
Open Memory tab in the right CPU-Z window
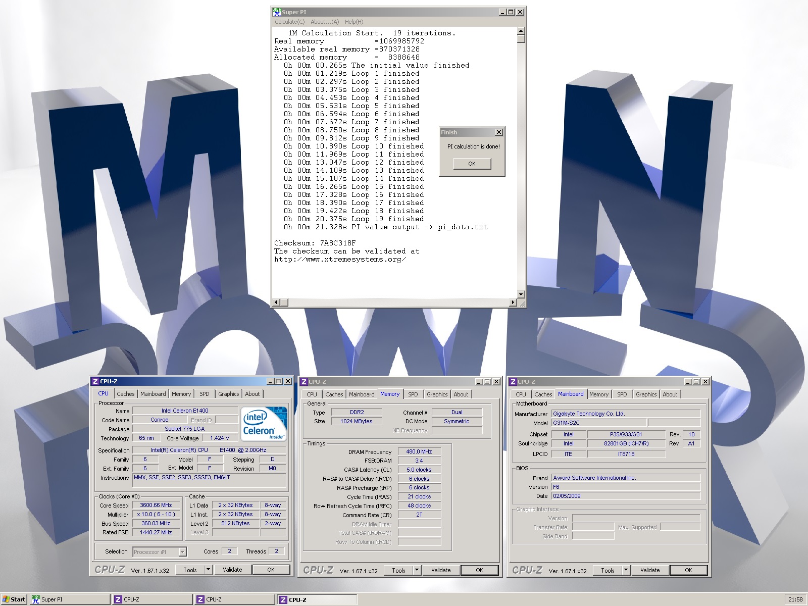coord(599,394)
